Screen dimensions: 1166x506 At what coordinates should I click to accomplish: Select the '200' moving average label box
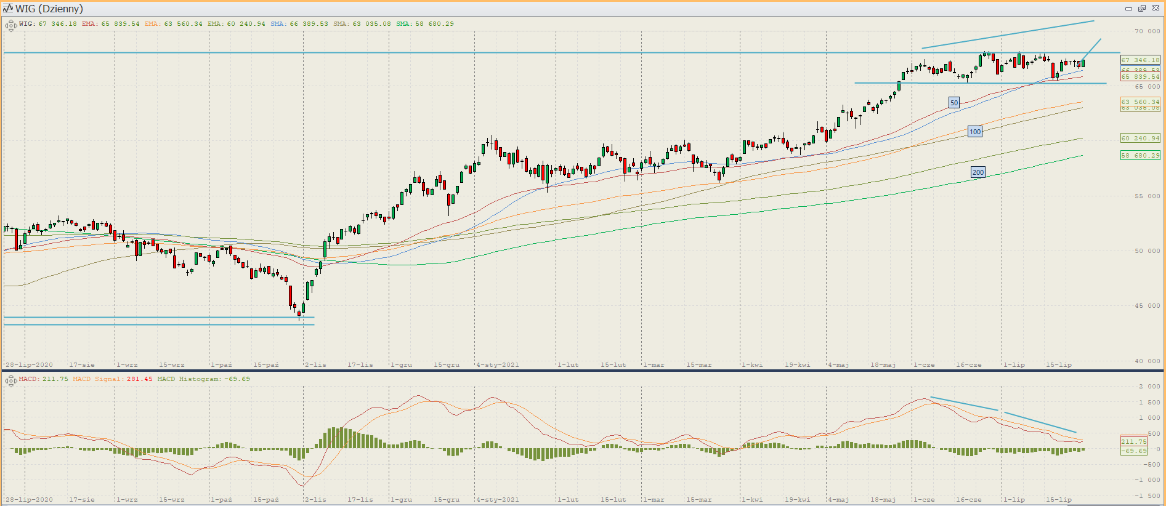(x=978, y=172)
